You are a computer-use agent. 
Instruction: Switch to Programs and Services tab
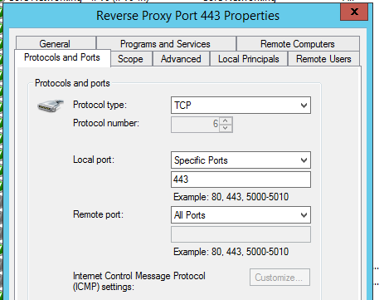166,44
